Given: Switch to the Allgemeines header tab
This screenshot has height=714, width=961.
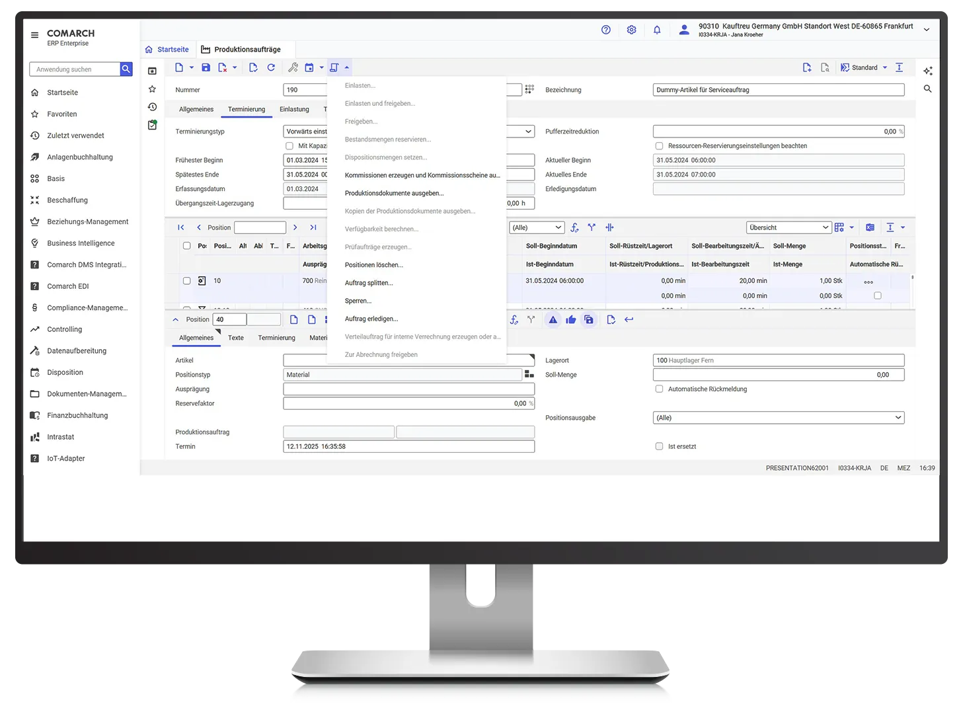Looking at the screenshot, I should (x=196, y=110).
